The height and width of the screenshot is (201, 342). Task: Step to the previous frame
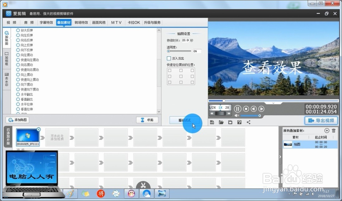[254, 109]
